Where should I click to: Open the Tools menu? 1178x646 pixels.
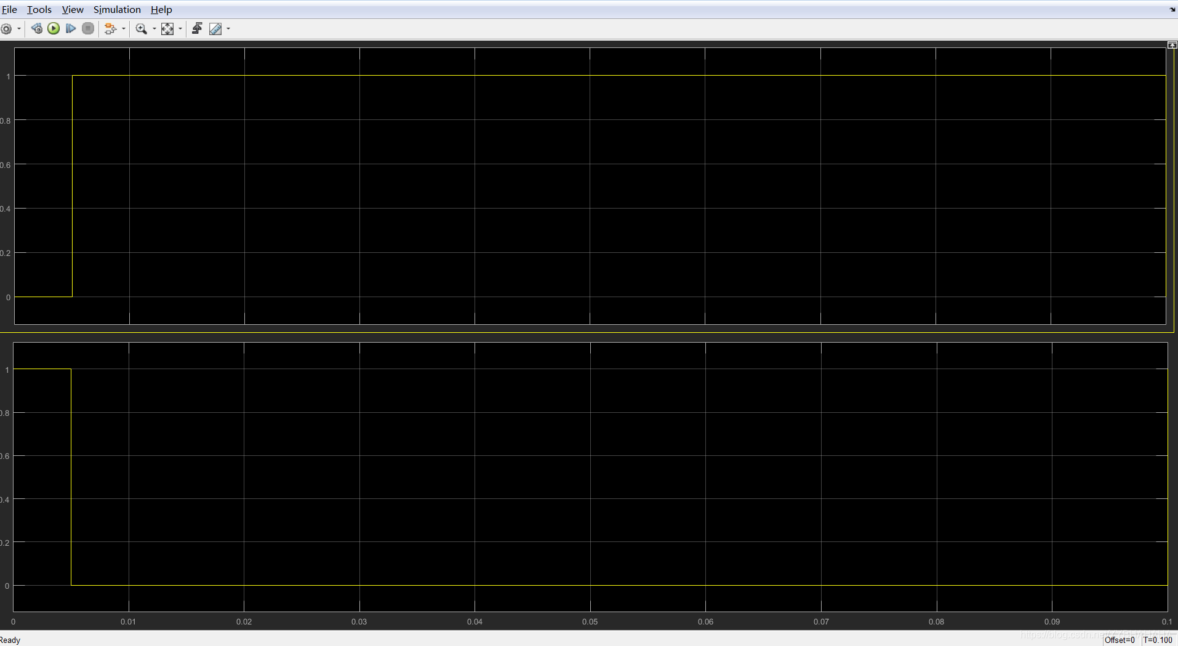39,9
